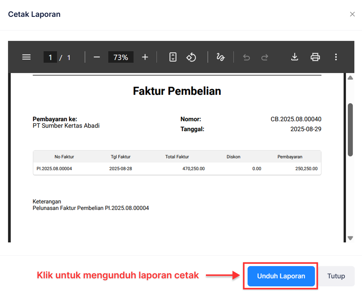Open the PDF viewer hamburger menu
362x294 pixels.
pos(26,57)
